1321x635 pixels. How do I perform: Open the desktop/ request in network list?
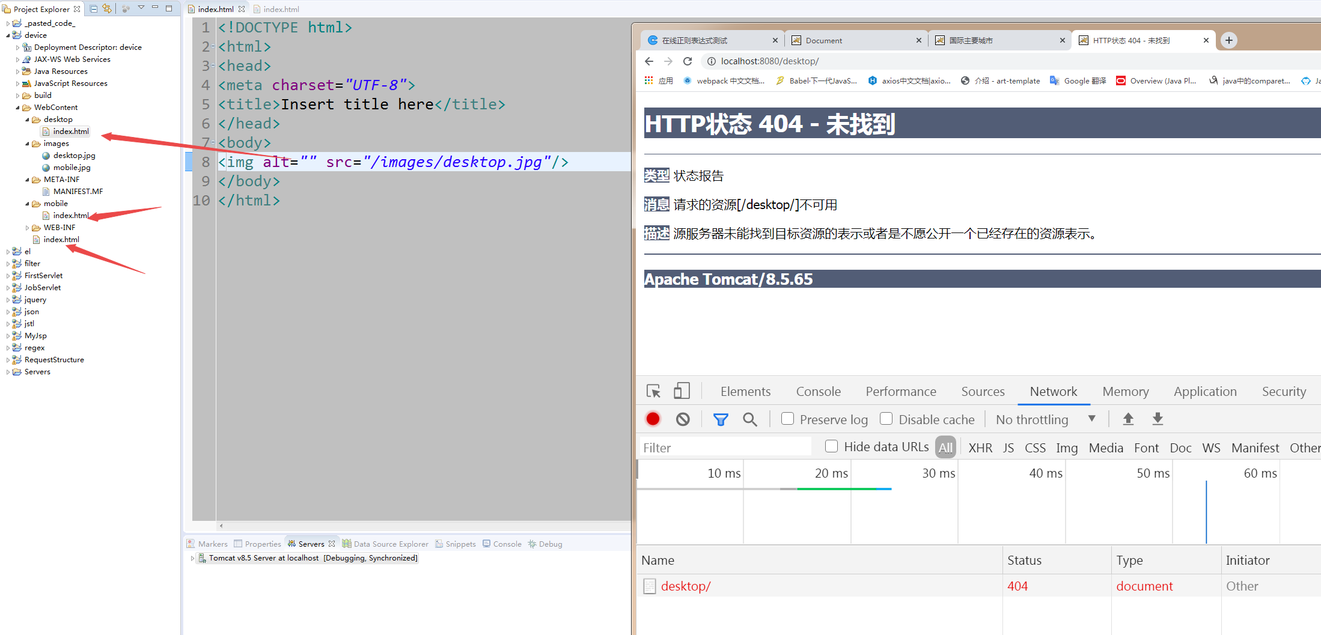click(x=685, y=586)
